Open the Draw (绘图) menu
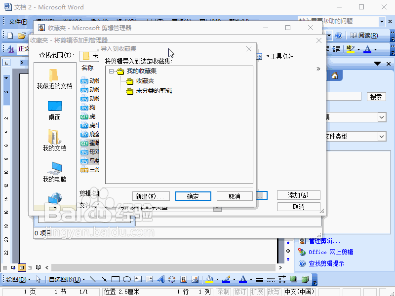 click(x=18, y=279)
